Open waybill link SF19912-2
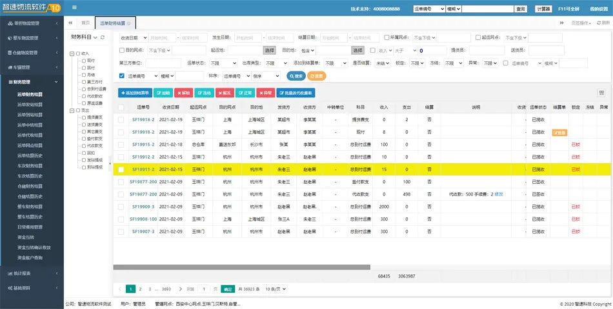 [143, 157]
